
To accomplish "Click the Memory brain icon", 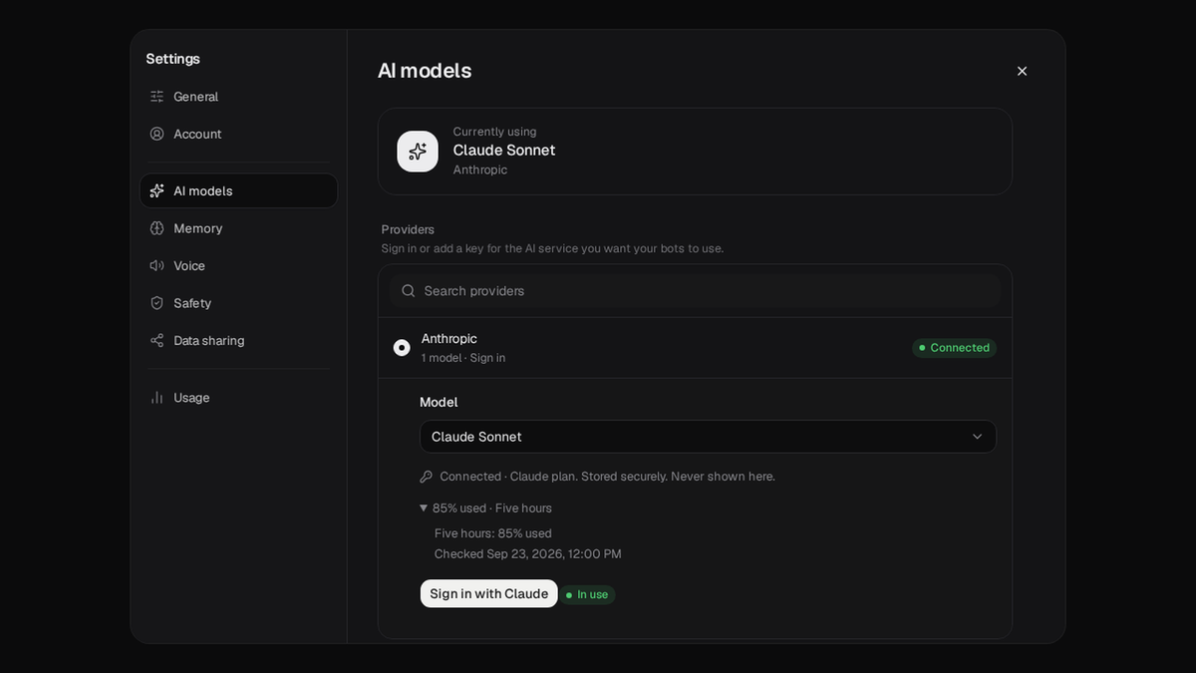I will [156, 228].
